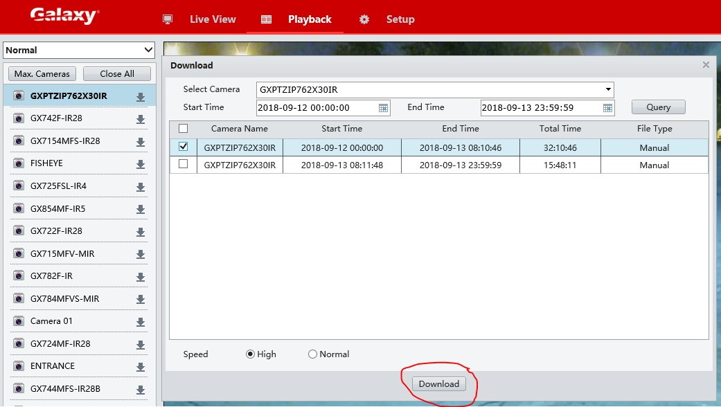Click the Live View monitor icon
Image resolution: width=721 pixels, height=407 pixels.
(x=168, y=19)
